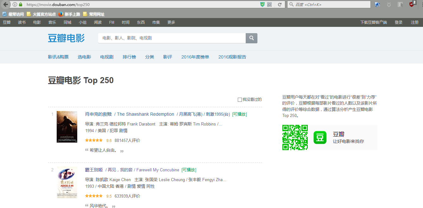Reload the page with the refresh icon
The width and height of the screenshot is (423, 208).
[x=280, y=4]
